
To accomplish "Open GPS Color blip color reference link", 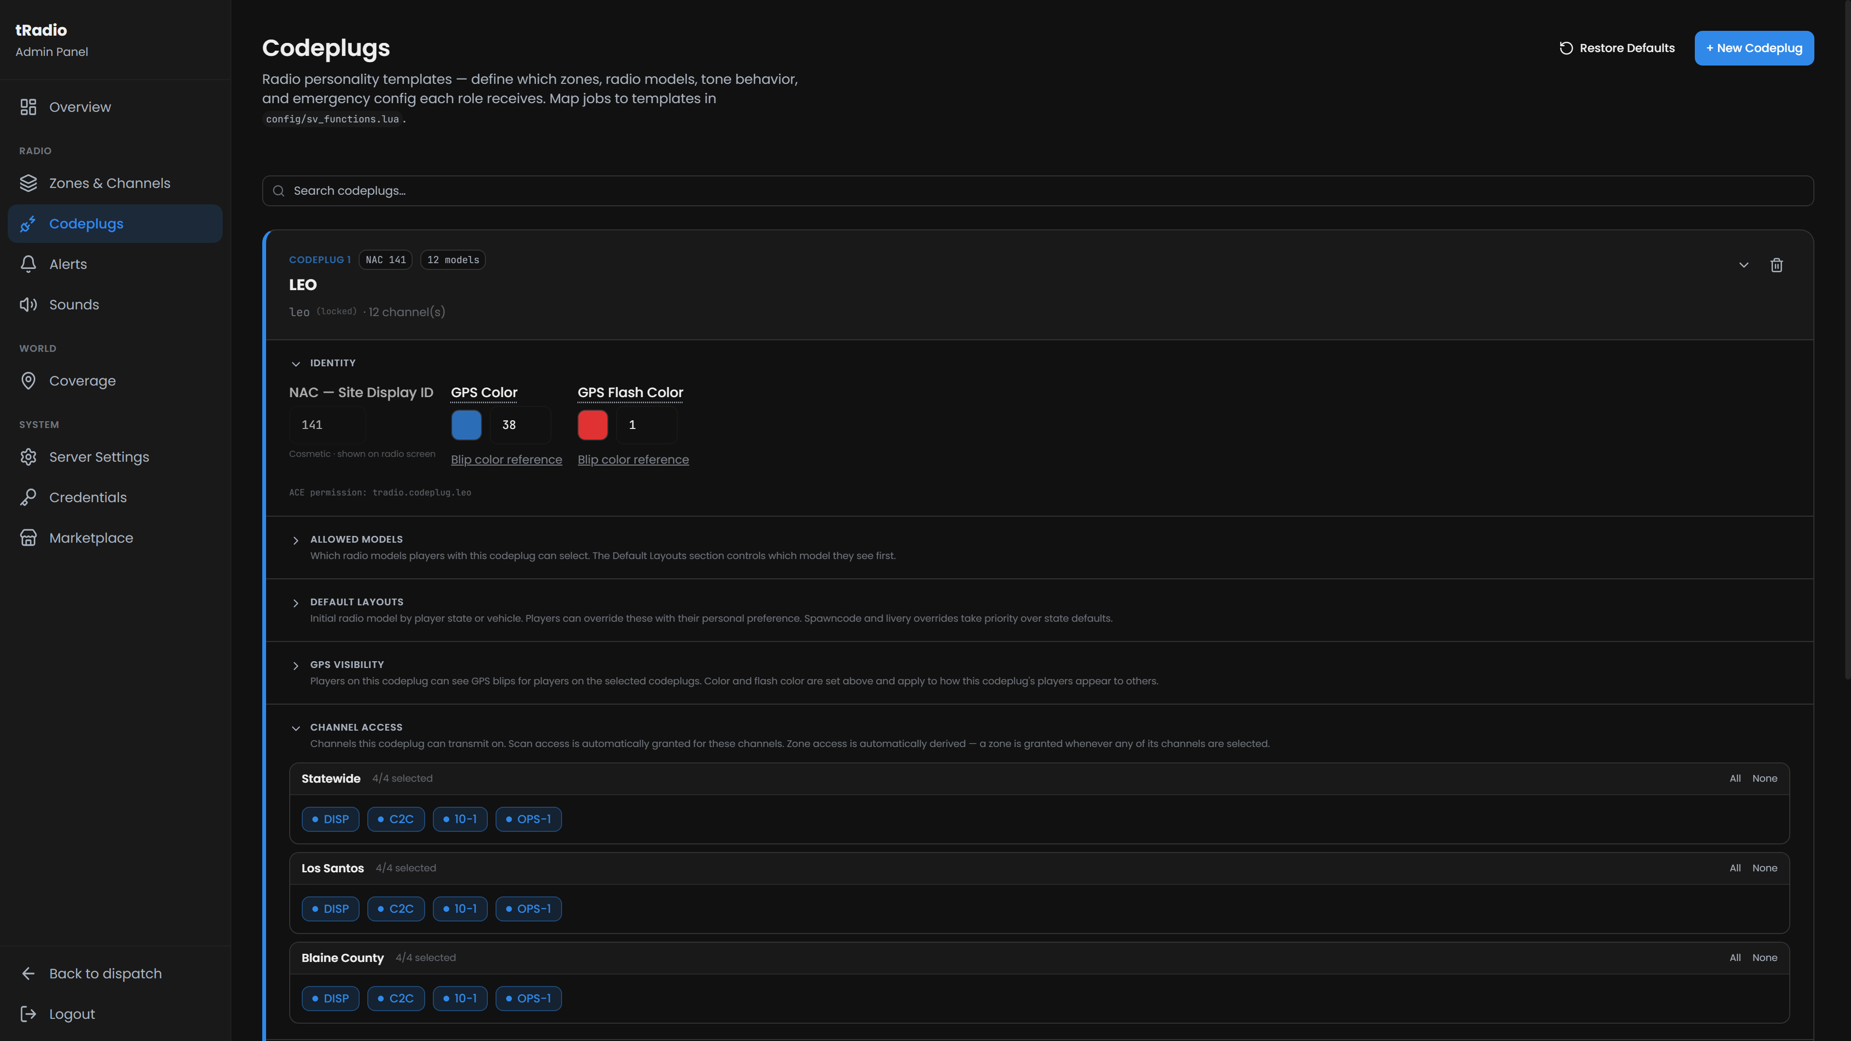I will tap(507, 460).
